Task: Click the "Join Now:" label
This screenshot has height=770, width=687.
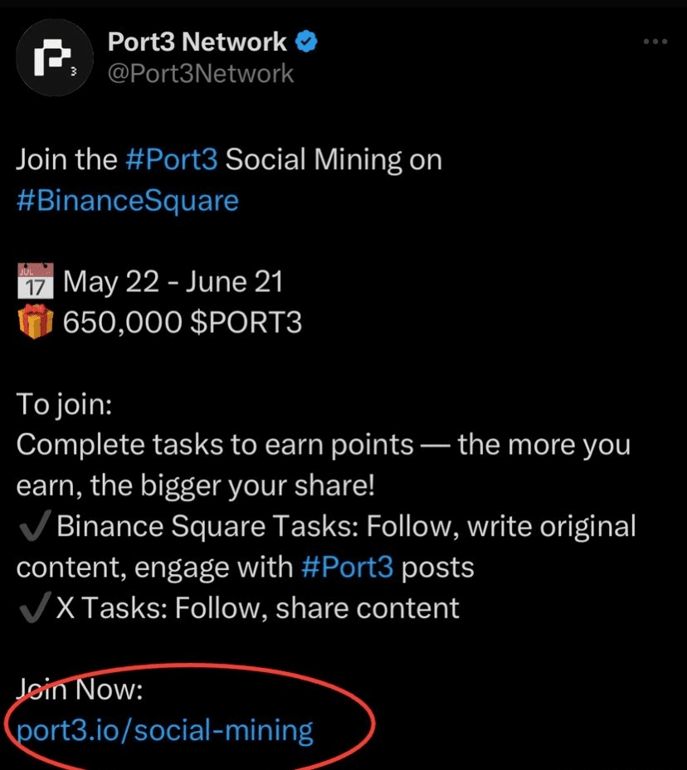Action: [x=80, y=689]
